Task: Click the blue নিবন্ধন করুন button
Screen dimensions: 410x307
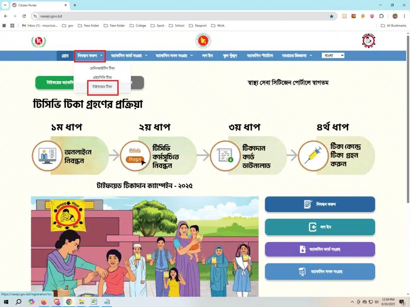Action: pyautogui.click(x=320, y=204)
